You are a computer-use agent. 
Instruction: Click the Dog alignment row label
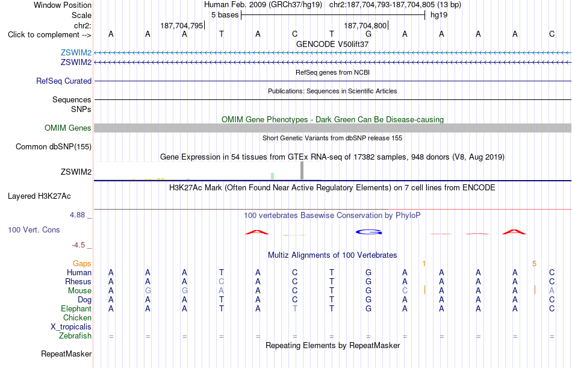point(84,300)
